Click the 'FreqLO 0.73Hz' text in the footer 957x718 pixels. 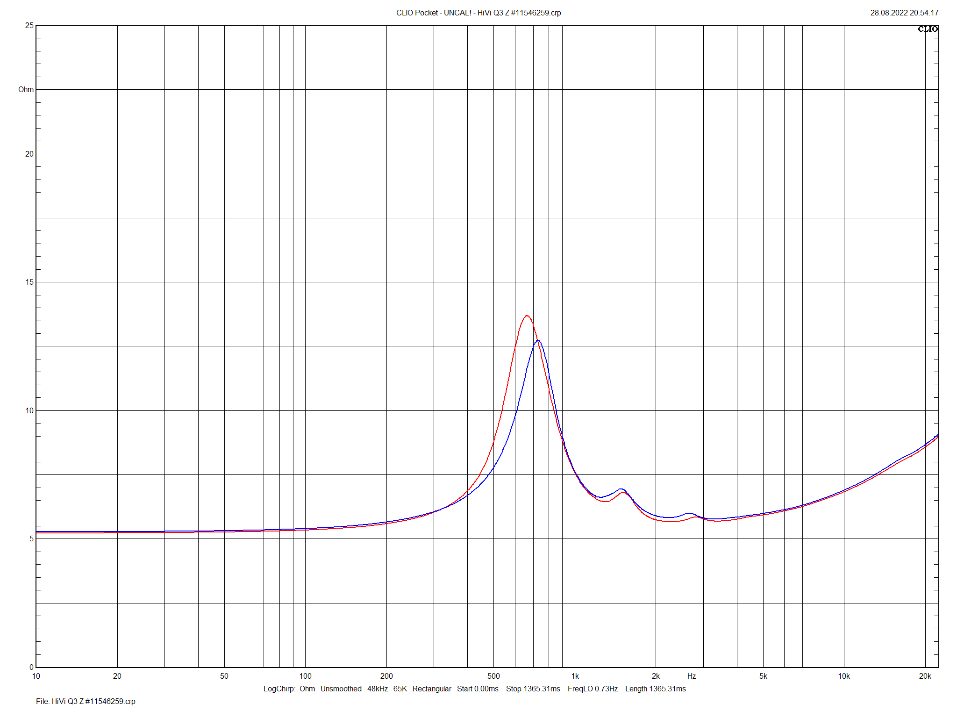pos(593,689)
